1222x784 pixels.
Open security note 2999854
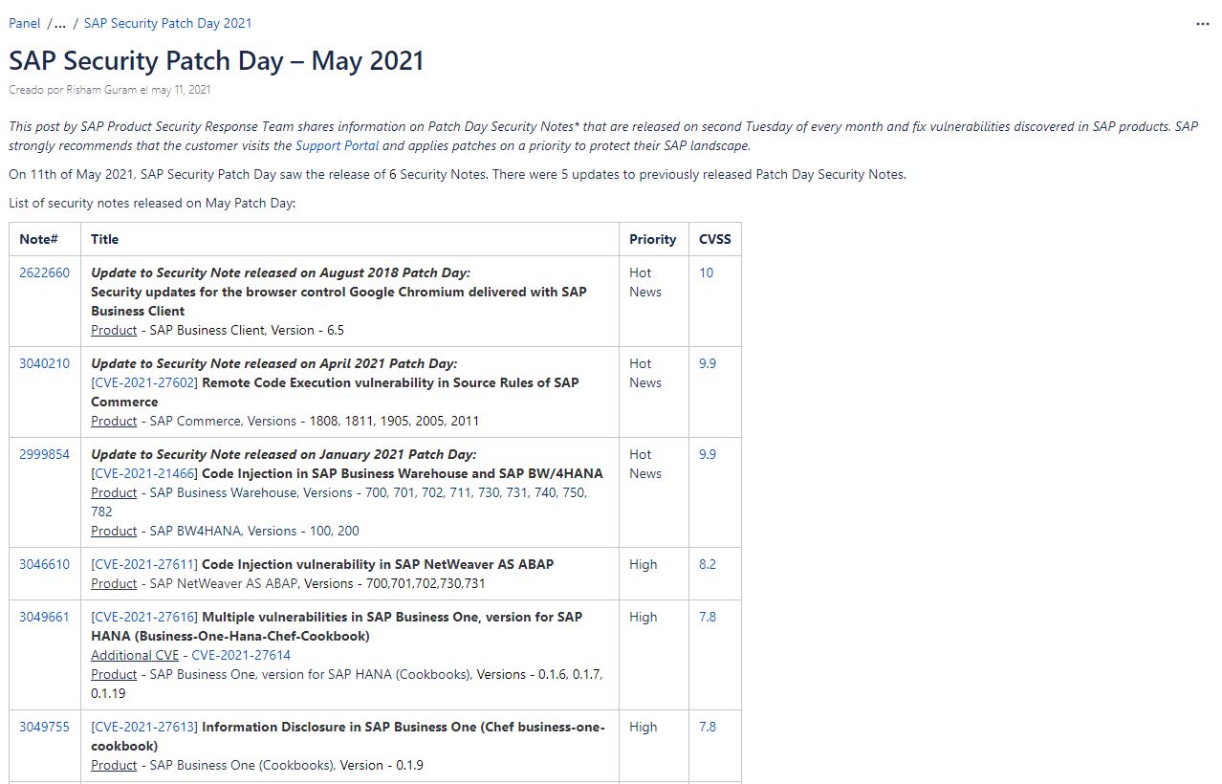[x=44, y=454]
